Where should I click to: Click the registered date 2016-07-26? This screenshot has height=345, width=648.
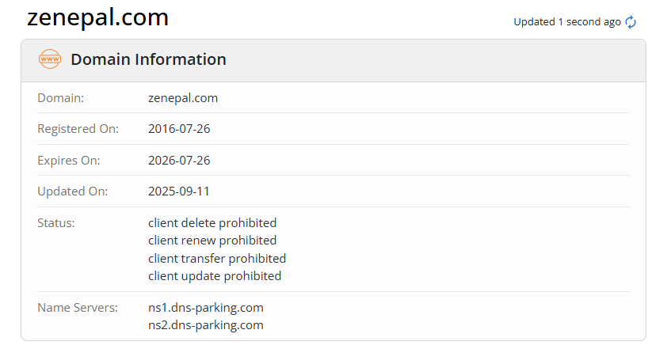pos(179,129)
